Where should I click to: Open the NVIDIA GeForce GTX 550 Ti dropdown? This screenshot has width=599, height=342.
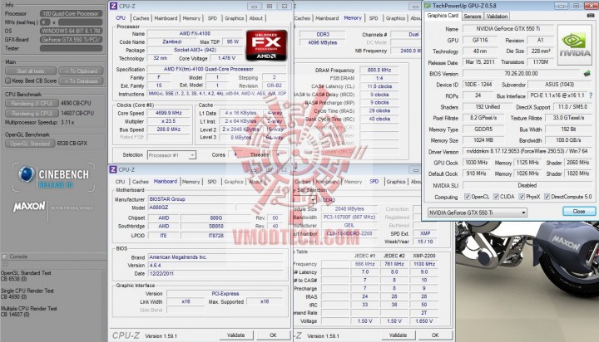tap(478, 213)
